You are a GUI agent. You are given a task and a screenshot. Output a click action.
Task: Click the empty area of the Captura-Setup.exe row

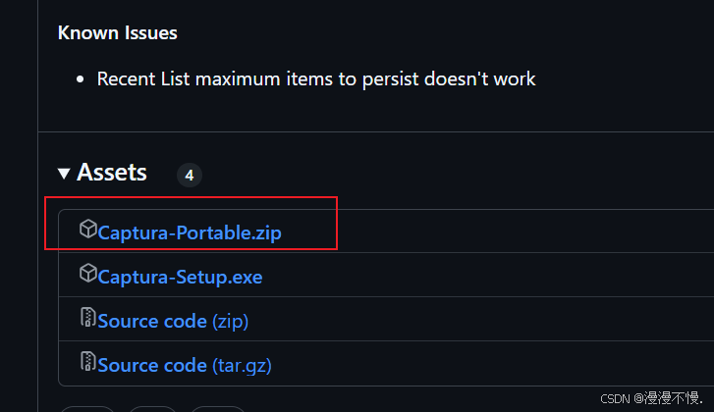[x=487, y=275]
